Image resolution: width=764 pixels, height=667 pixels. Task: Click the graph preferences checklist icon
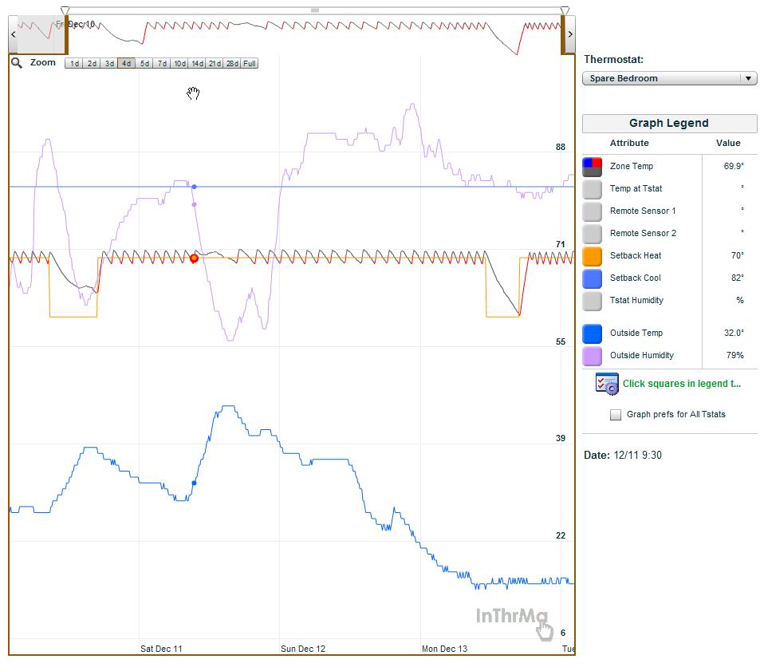tap(606, 384)
